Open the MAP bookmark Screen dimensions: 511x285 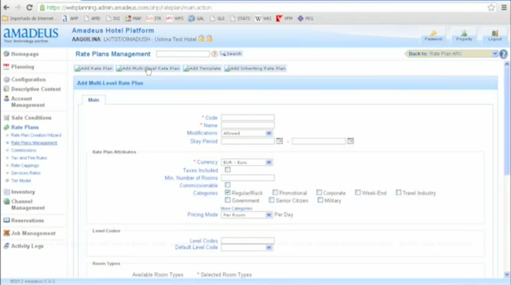[x=133, y=18]
